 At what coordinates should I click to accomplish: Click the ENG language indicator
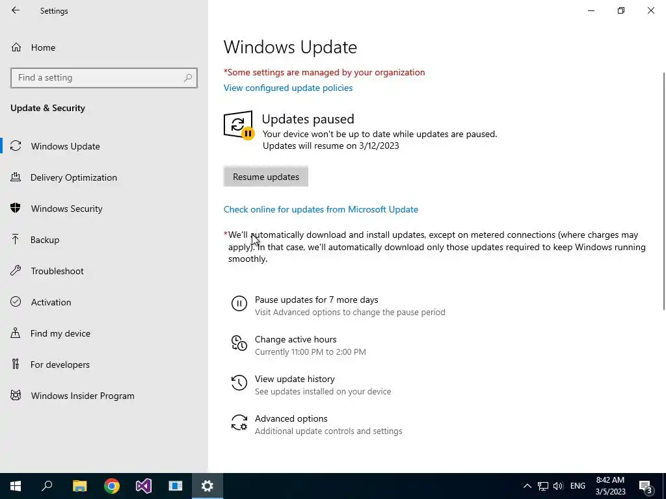(578, 486)
